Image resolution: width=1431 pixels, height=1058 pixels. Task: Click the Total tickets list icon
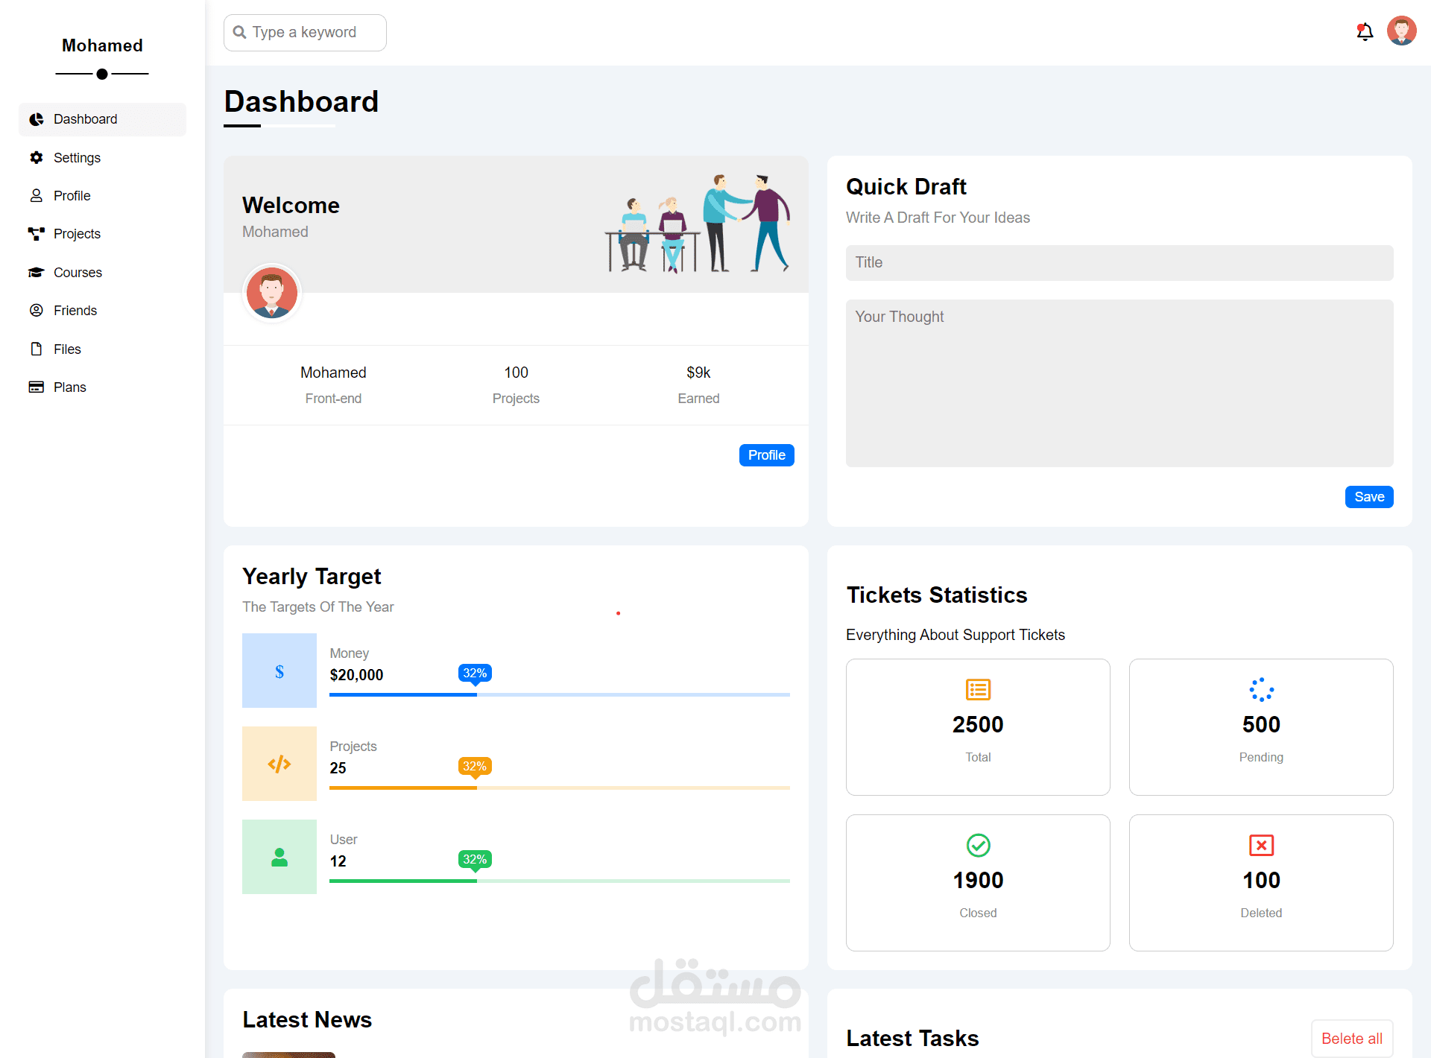[978, 689]
